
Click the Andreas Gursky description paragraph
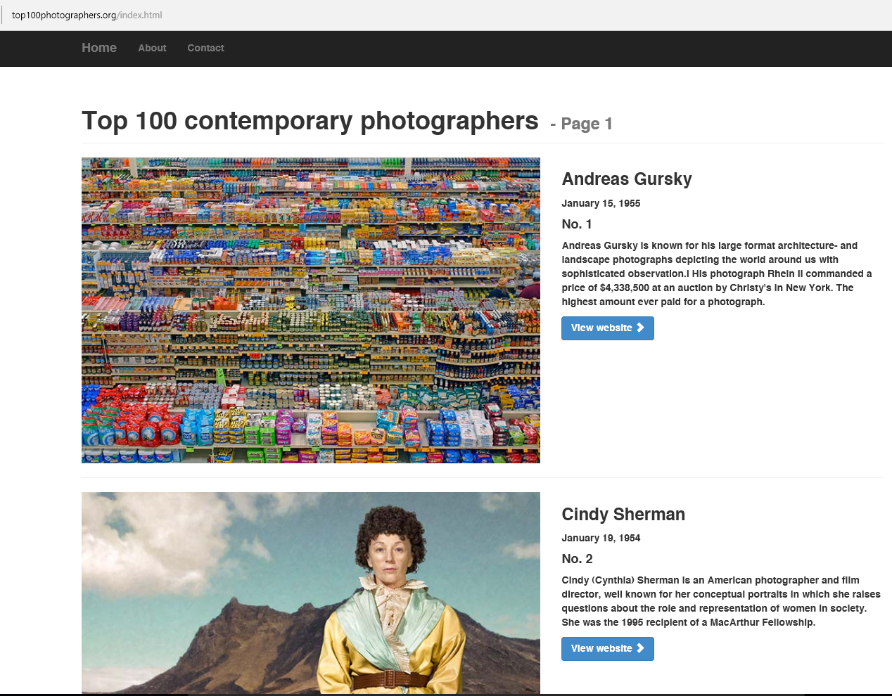click(717, 273)
